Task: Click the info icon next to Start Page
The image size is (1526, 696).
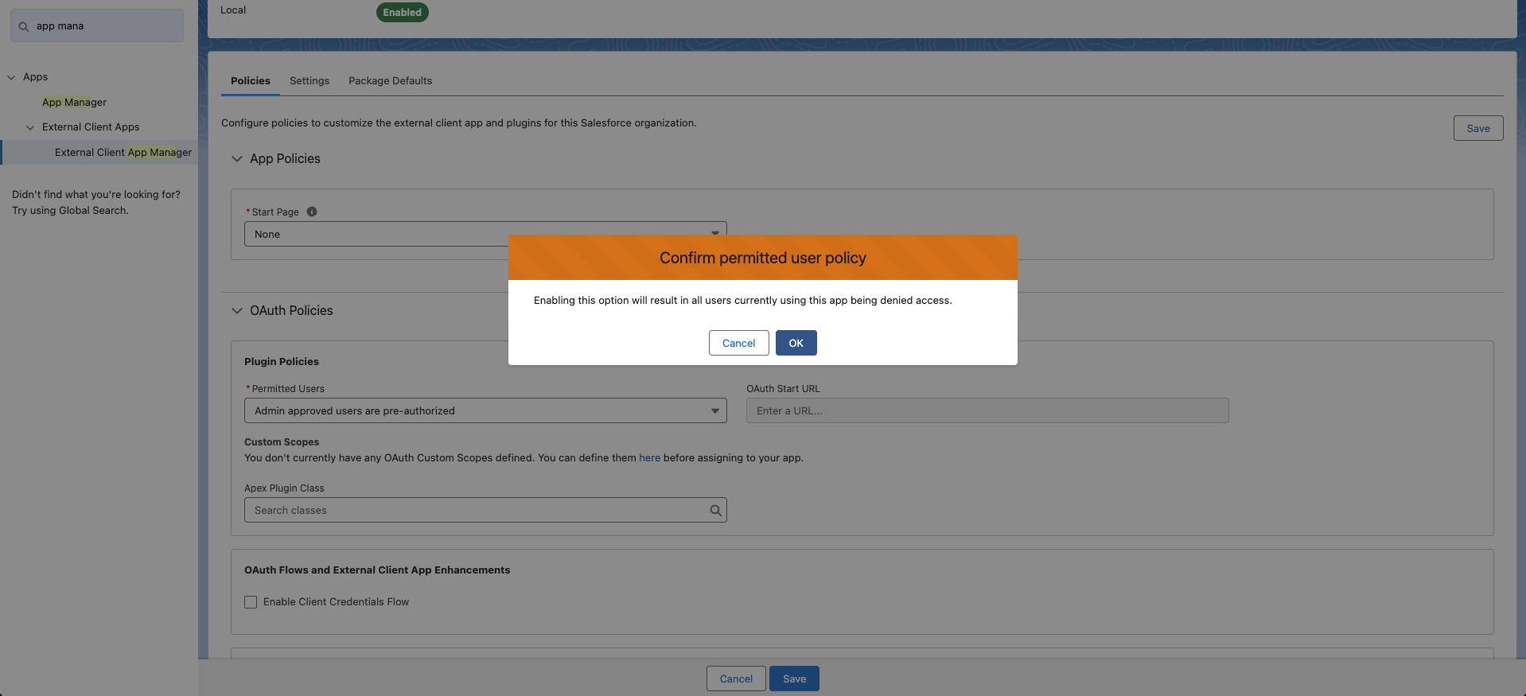Action: tap(311, 212)
